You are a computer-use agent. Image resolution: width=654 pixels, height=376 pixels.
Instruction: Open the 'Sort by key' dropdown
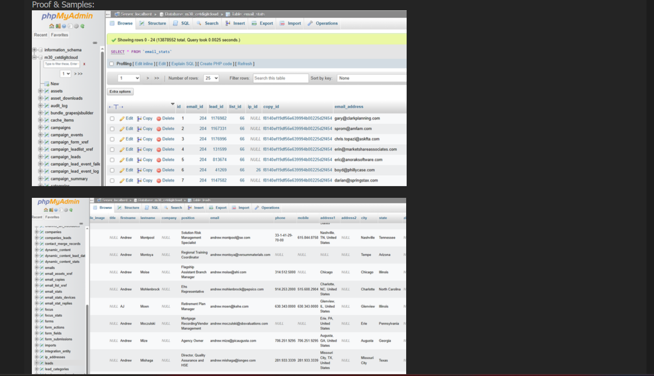point(370,78)
